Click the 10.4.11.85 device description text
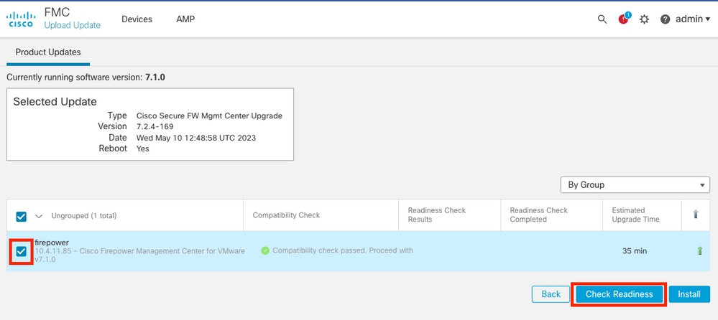The image size is (718, 320). click(x=139, y=255)
